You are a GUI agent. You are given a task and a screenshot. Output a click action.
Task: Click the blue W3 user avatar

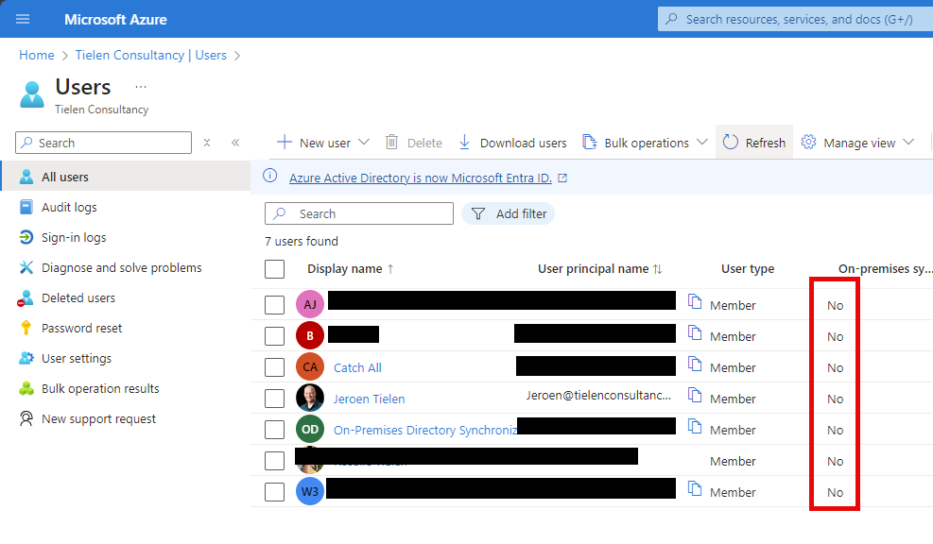(310, 492)
